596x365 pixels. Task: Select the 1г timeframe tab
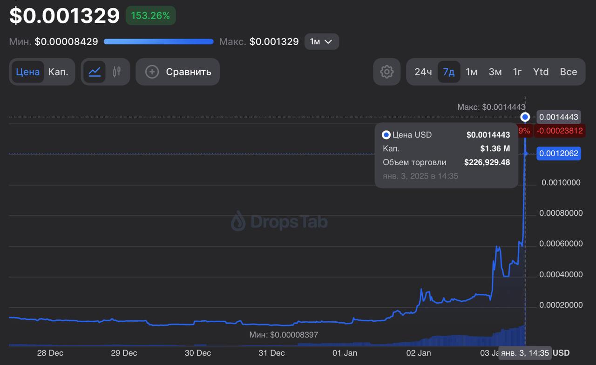click(517, 72)
